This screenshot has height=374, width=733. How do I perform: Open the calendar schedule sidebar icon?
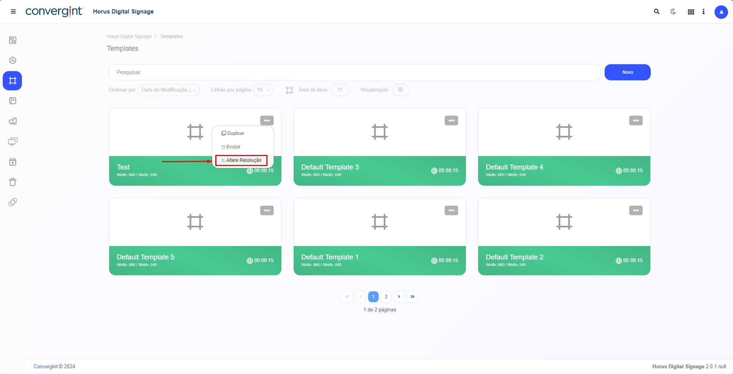[13, 162]
